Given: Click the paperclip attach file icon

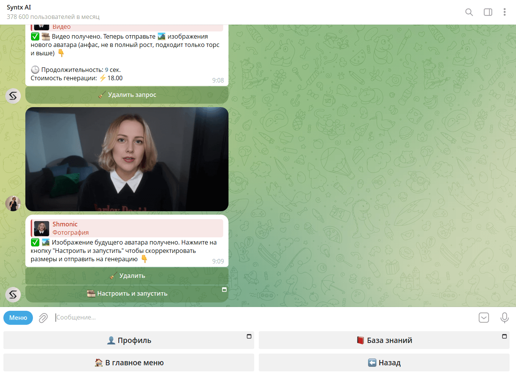Looking at the screenshot, I should [44, 318].
